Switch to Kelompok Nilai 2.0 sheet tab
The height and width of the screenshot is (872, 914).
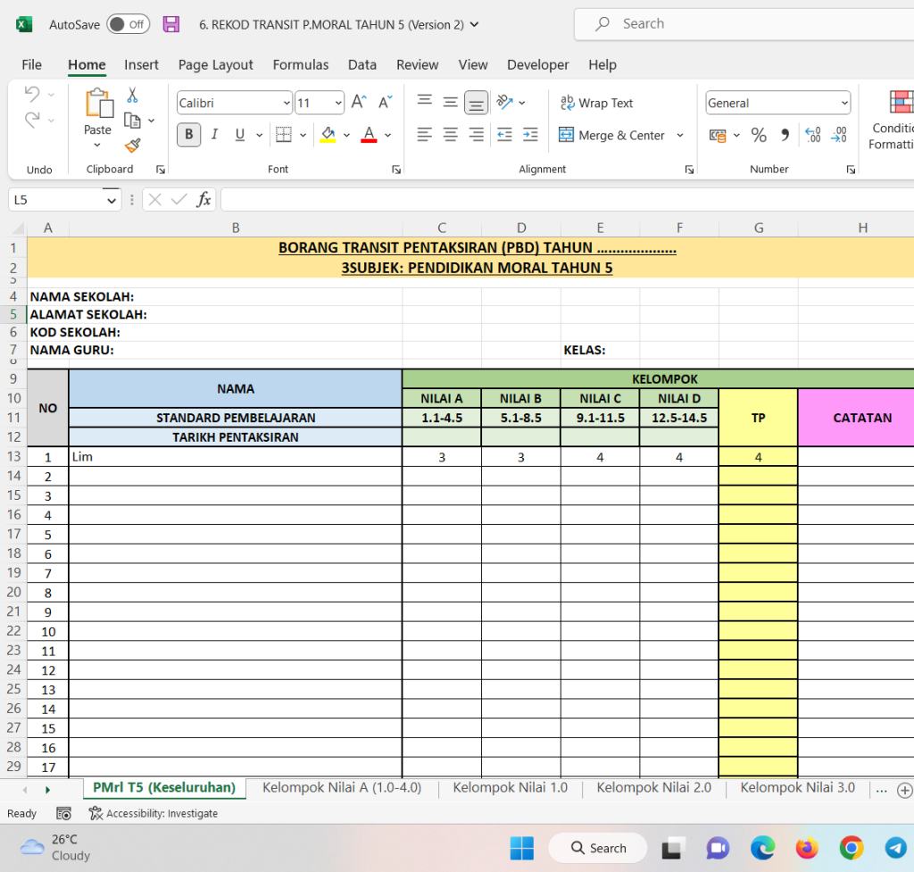653,787
